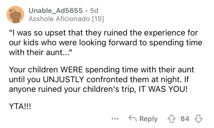The height and width of the screenshot is (128, 214).
Task: Click the comment score of 84
Action: (184, 119)
